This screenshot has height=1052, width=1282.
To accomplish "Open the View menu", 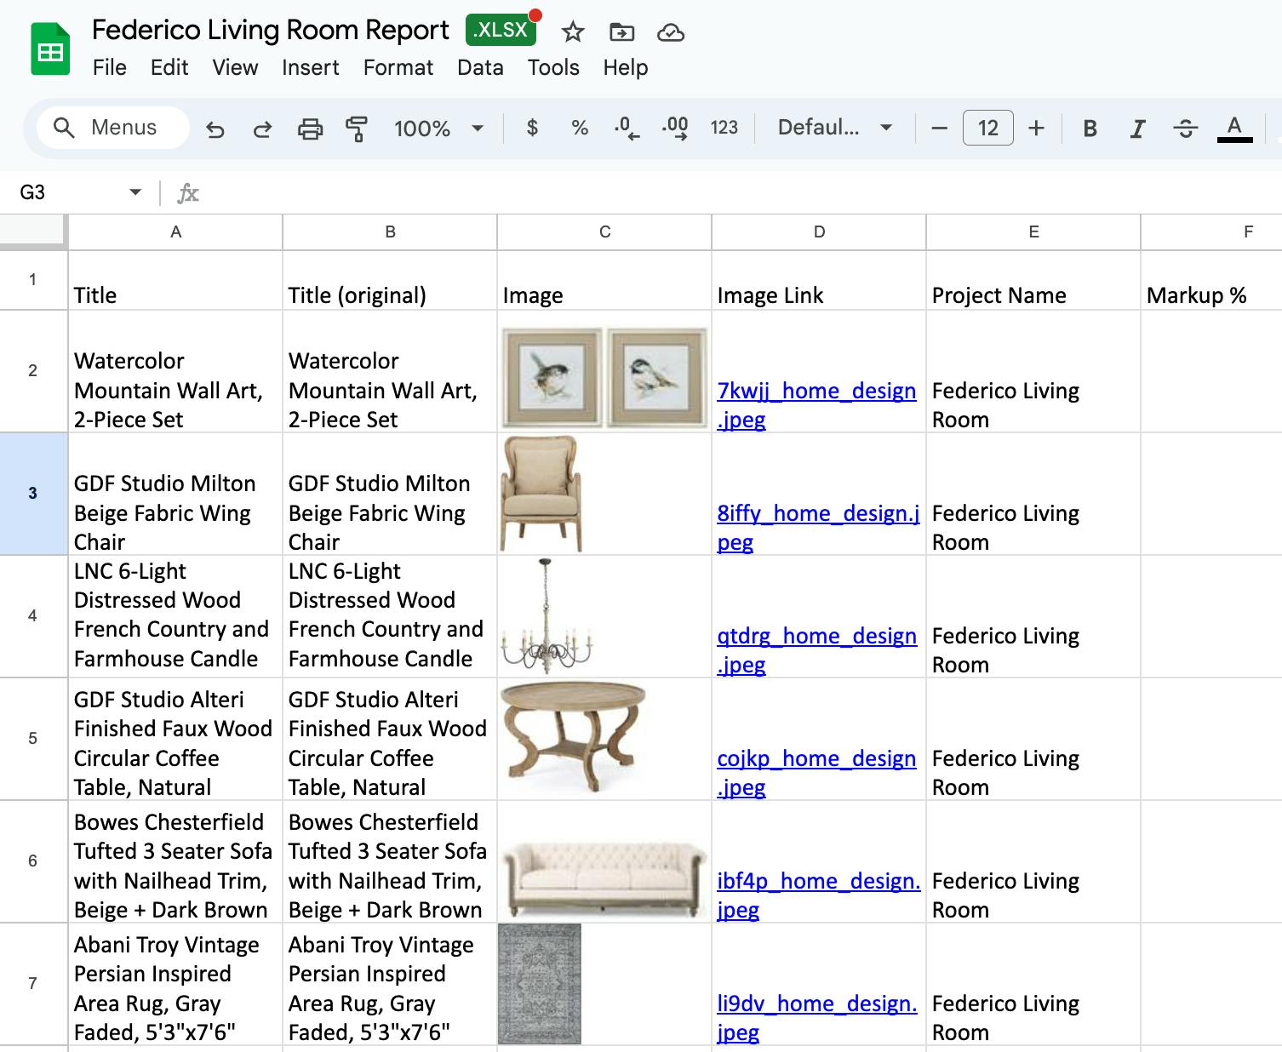I will [235, 67].
